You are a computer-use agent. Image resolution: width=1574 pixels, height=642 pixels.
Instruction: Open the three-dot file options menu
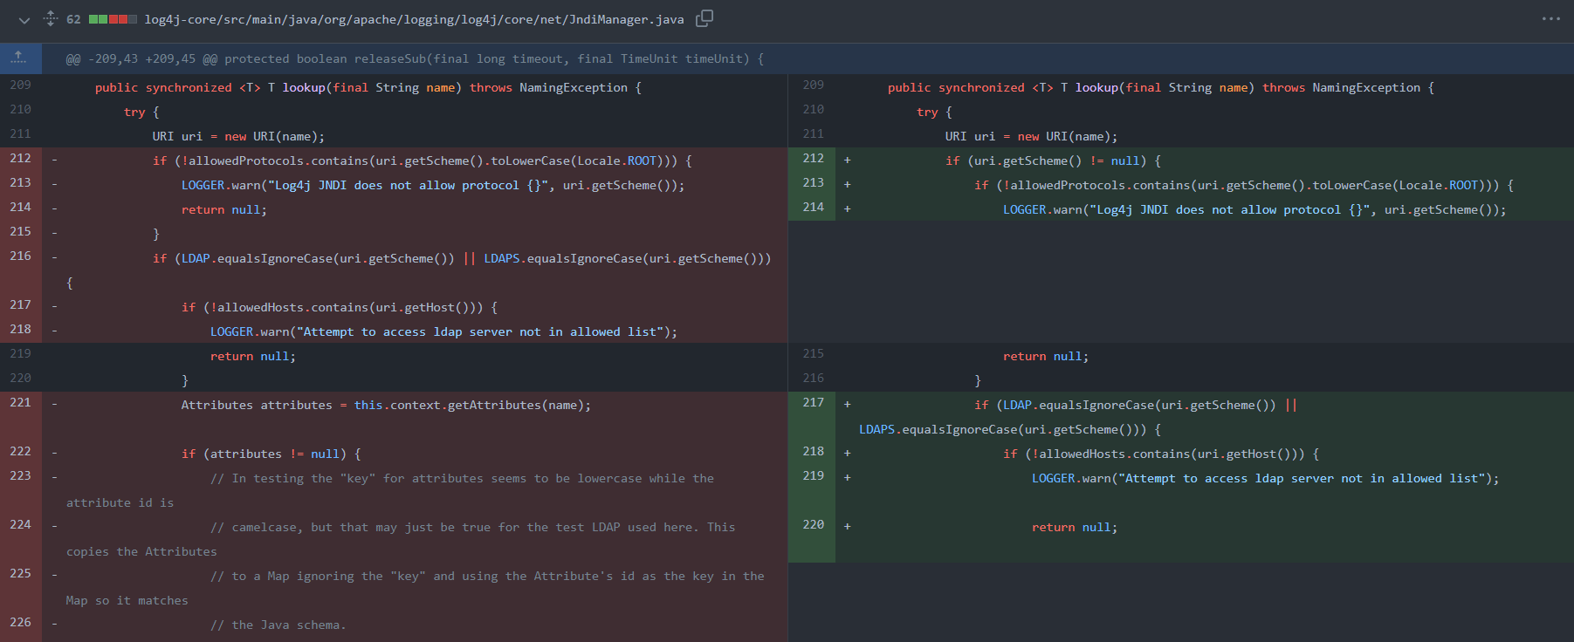(1550, 18)
